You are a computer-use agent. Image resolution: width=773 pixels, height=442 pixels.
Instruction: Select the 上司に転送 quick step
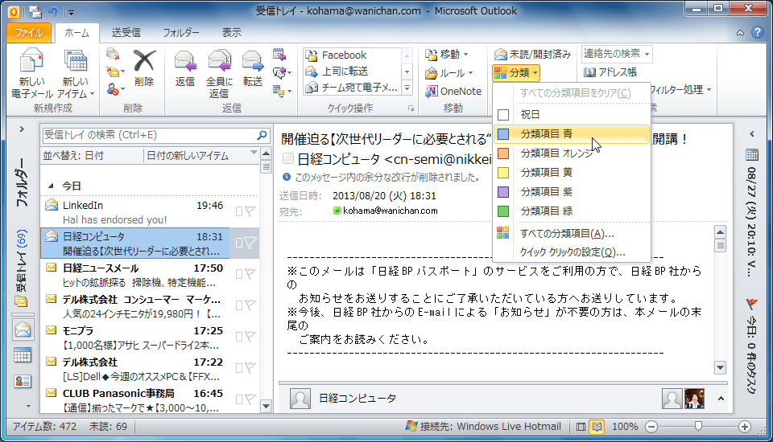click(352, 72)
